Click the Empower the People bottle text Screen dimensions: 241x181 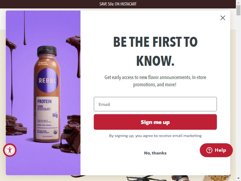tap(43, 63)
